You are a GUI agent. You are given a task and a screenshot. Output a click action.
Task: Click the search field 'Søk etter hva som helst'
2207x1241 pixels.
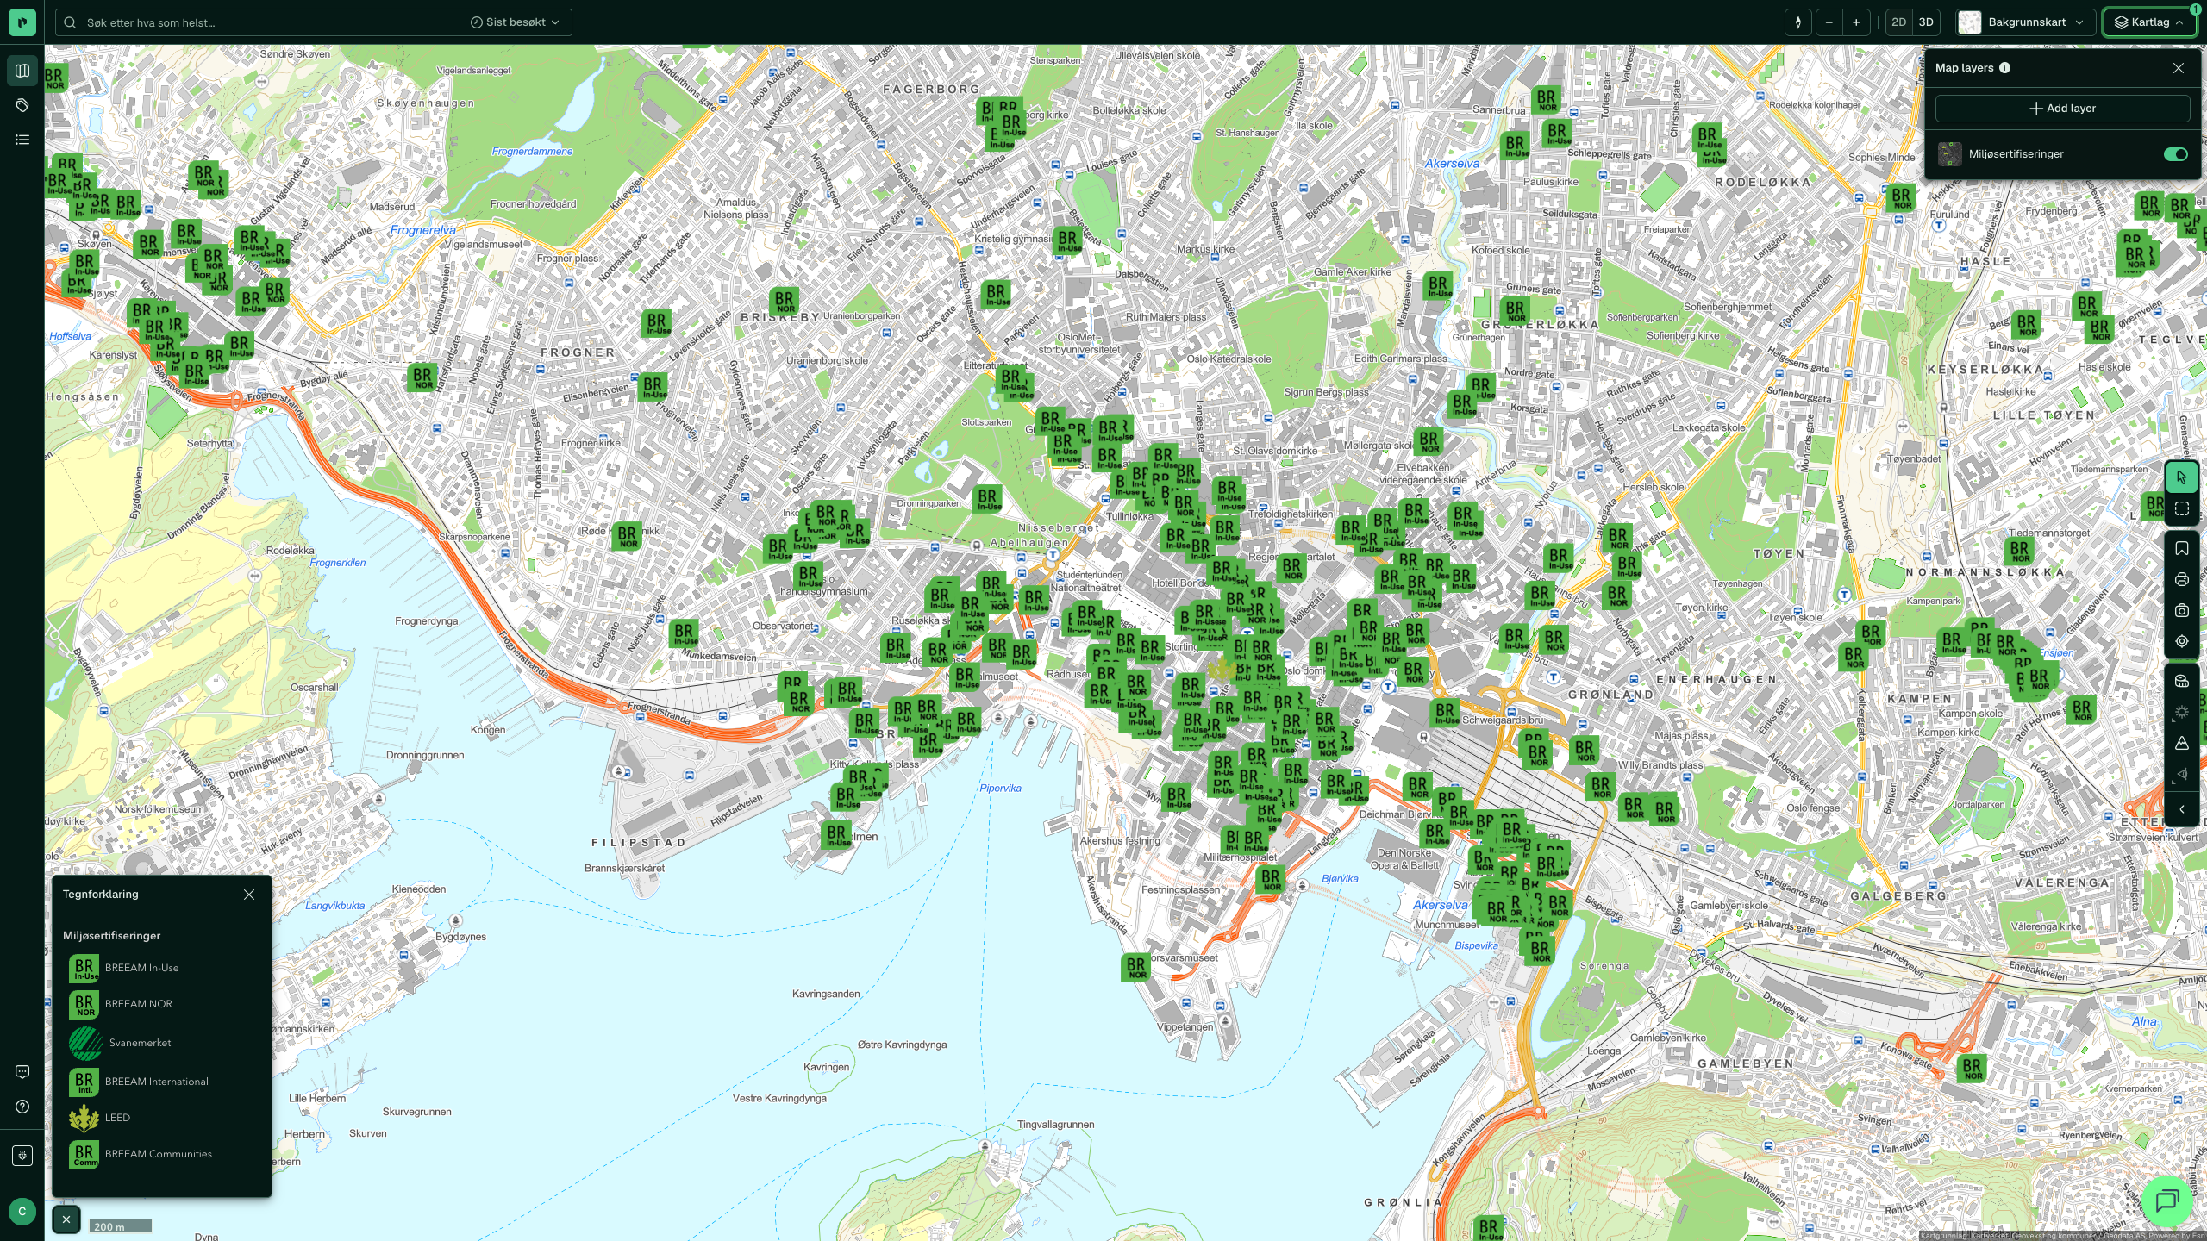point(259,22)
